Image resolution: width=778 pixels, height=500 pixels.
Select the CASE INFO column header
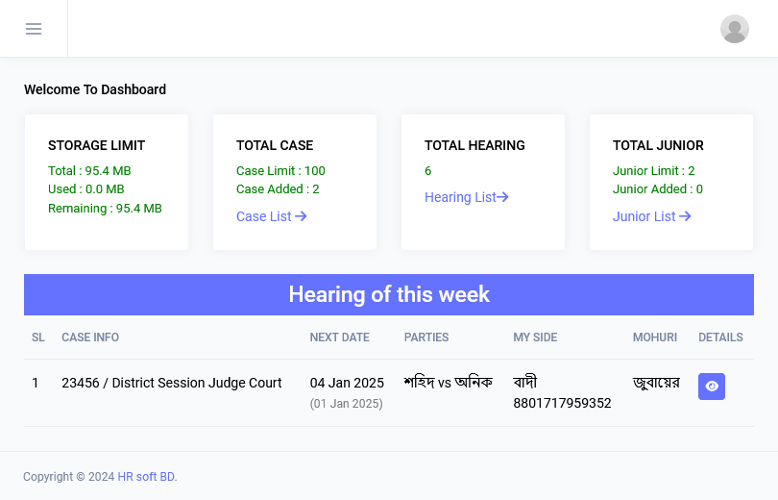click(90, 337)
